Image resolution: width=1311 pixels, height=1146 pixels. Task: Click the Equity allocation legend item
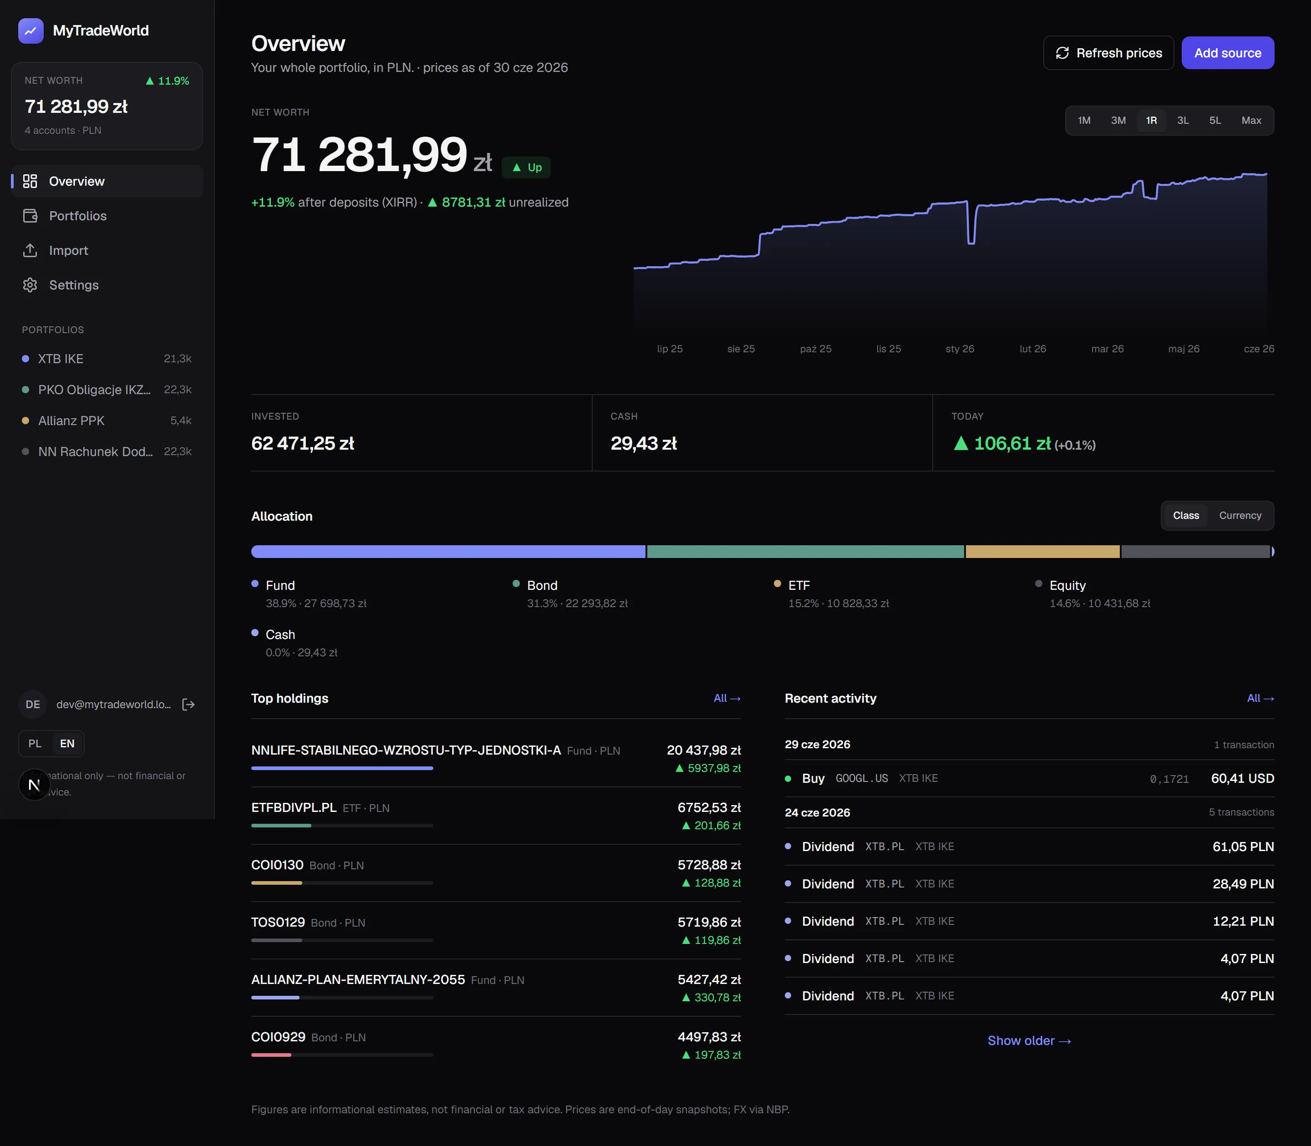[1093, 593]
